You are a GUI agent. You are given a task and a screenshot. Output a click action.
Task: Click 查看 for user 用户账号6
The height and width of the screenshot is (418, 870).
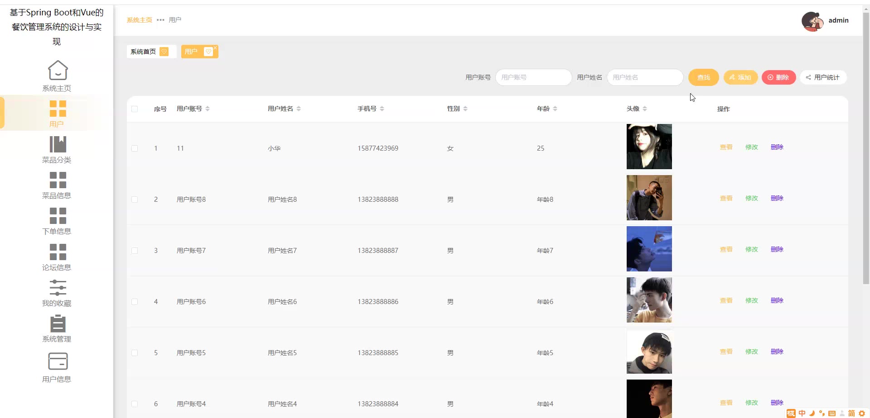726,300
